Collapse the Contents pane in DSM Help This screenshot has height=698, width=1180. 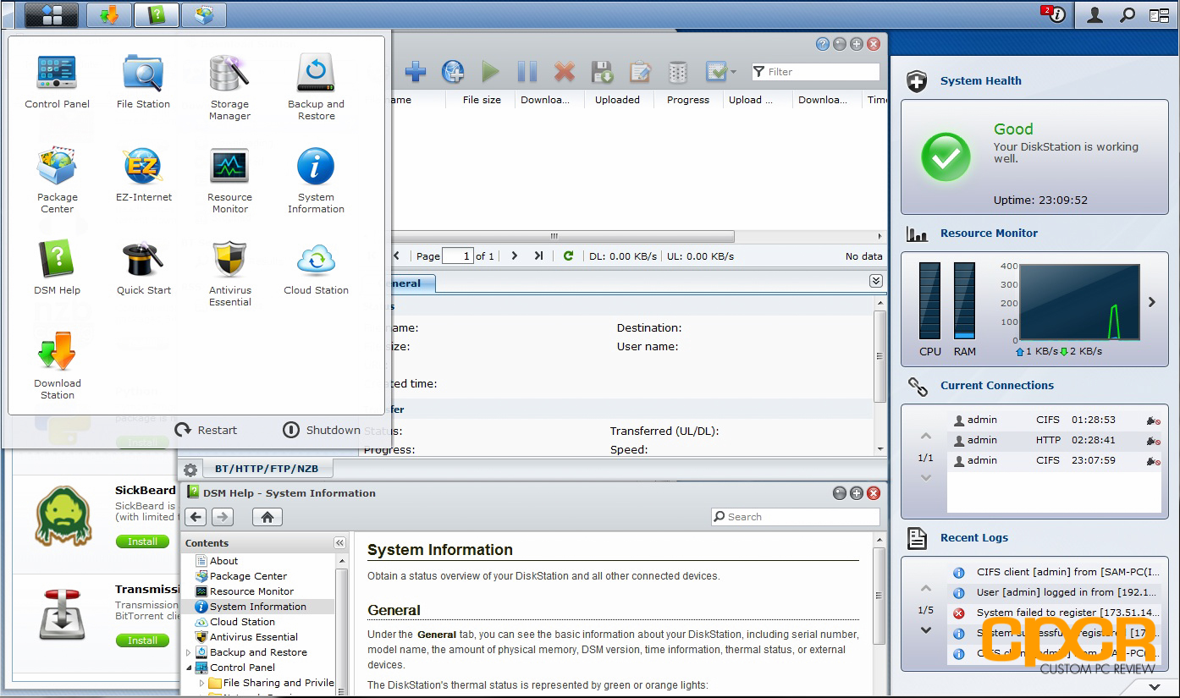(339, 543)
